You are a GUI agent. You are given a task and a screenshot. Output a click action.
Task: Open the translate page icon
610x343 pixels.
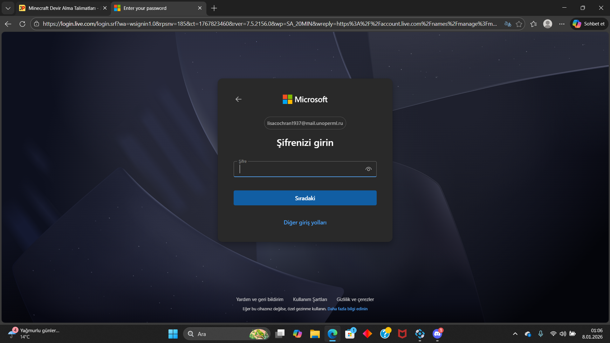[508, 24]
